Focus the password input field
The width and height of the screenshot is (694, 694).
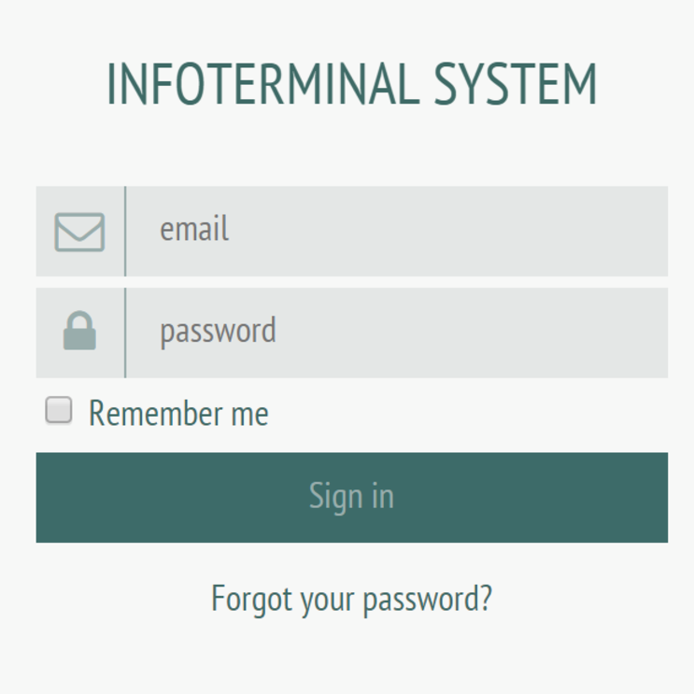(397, 333)
